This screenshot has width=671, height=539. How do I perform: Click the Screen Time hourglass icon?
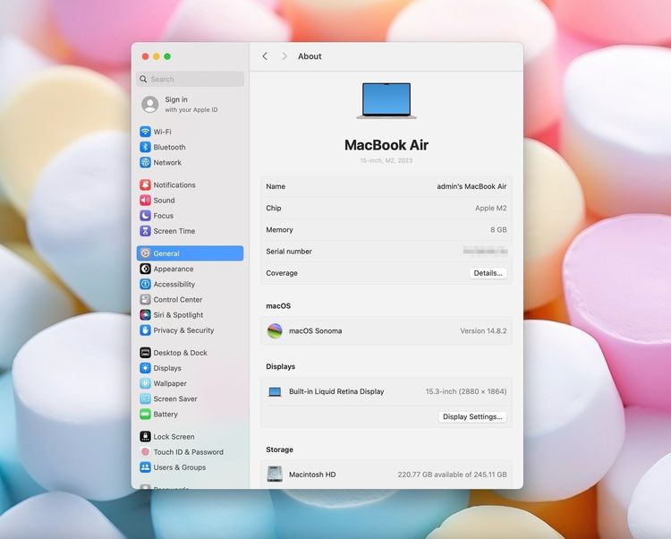[145, 231]
